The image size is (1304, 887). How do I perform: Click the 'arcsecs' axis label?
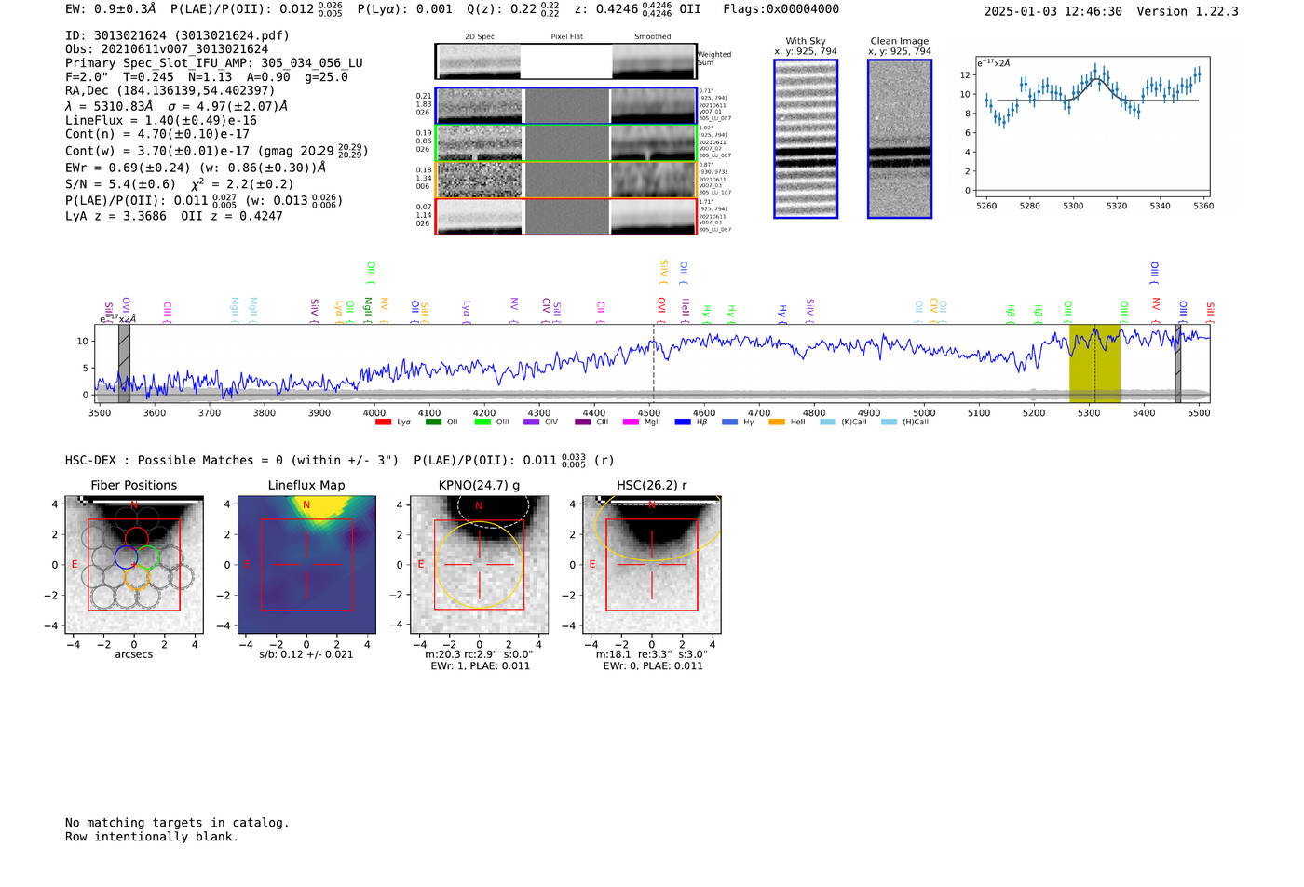click(134, 654)
